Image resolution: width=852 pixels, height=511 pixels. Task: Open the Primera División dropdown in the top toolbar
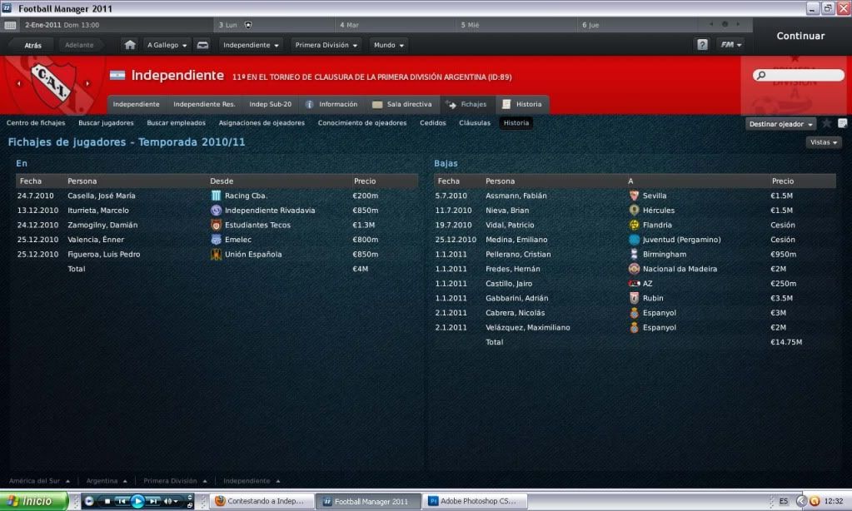[326, 45]
